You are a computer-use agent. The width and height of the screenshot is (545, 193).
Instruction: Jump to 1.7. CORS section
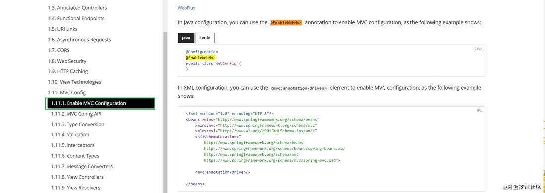pyautogui.click(x=59, y=50)
